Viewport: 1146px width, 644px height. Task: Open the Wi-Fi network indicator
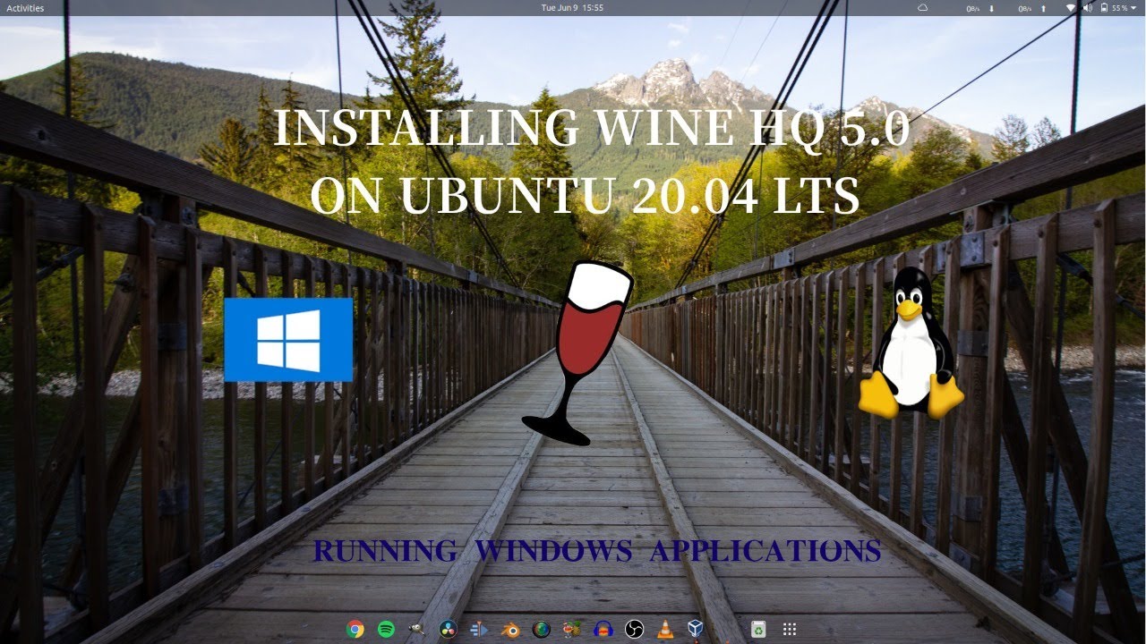click(1071, 7)
